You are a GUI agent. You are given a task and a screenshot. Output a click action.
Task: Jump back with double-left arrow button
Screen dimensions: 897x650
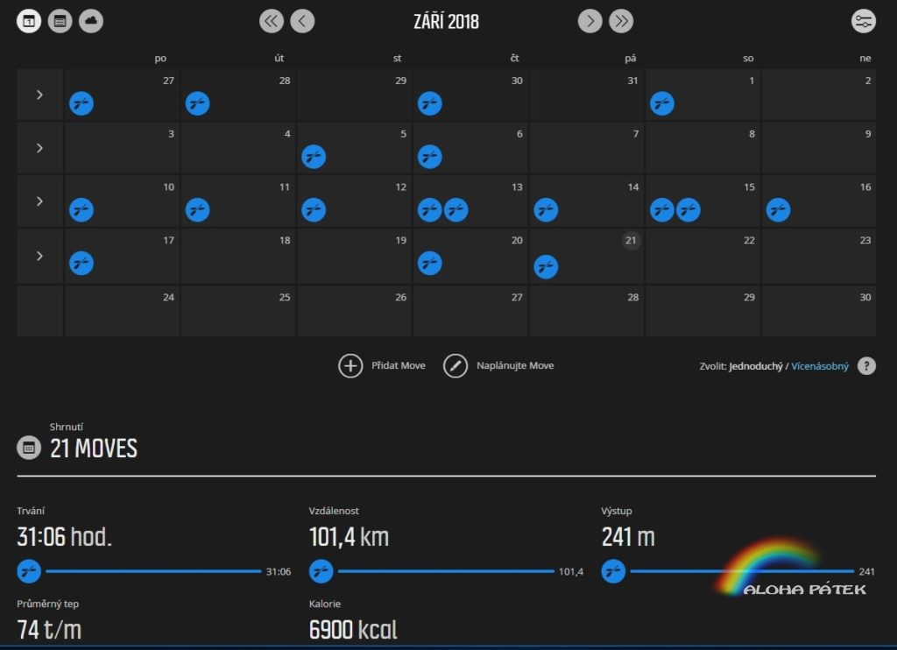(x=272, y=22)
